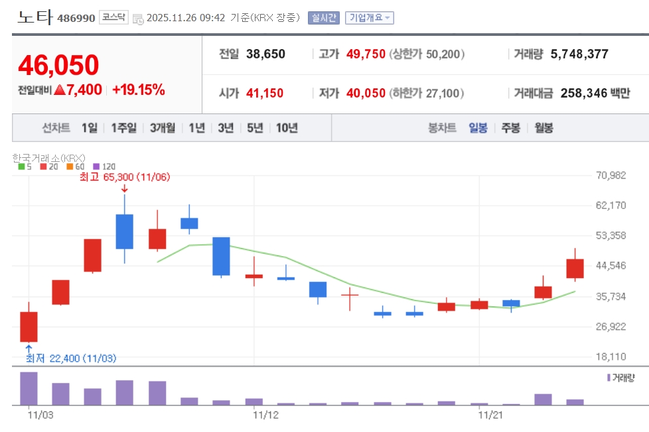Click the 코스닥 market badge
The height and width of the screenshot is (432, 649).
113,18
